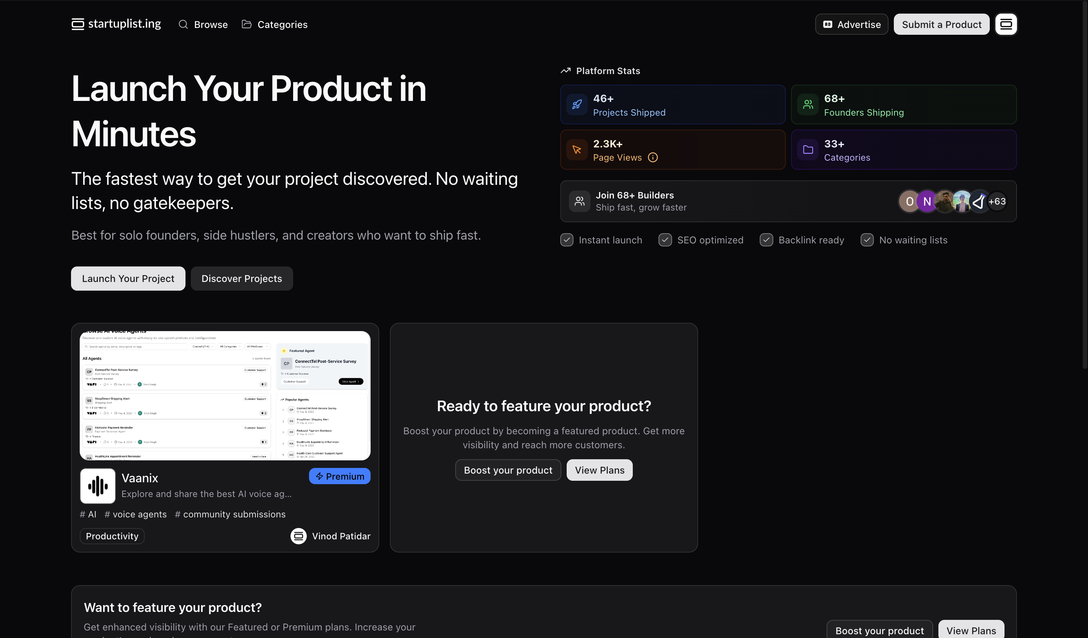The height and width of the screenshot is (638, 1088).
Task: Open the Browse nav item
Action: pos(203,25)
